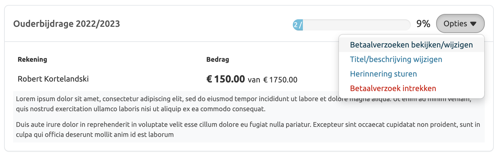This screenshot has width=499, height=157.
Task: Click the Duis aute irure paragraph
Action: pos(168,129)
